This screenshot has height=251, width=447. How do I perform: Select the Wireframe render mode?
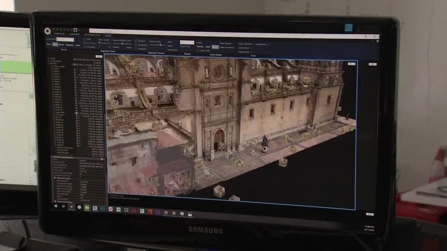[200, 47]
